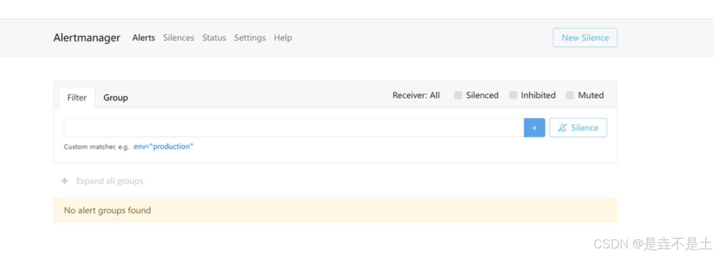Go to the Silences page

(x=178, y=38)
